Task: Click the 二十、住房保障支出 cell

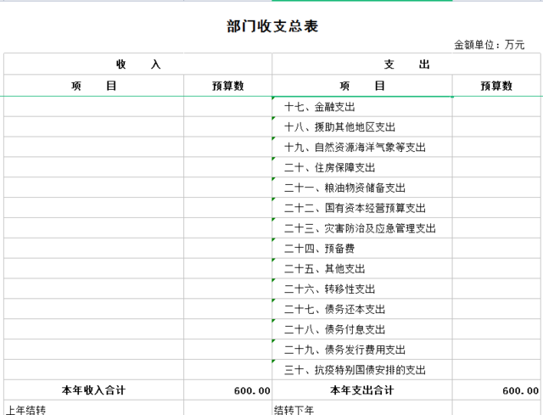Action: (x=329, y=168)
